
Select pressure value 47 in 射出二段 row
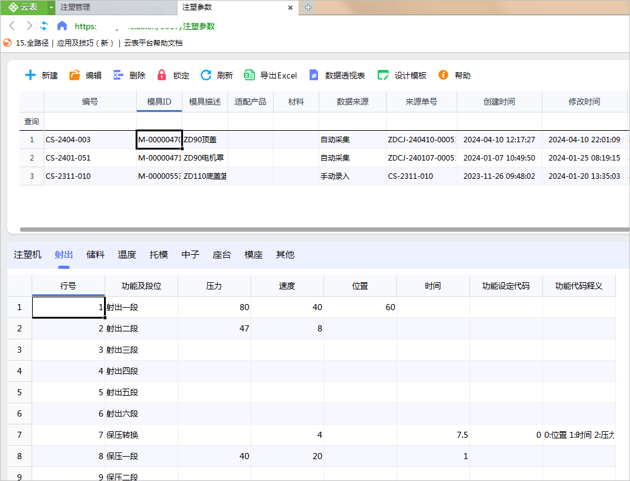coord(214,329)
